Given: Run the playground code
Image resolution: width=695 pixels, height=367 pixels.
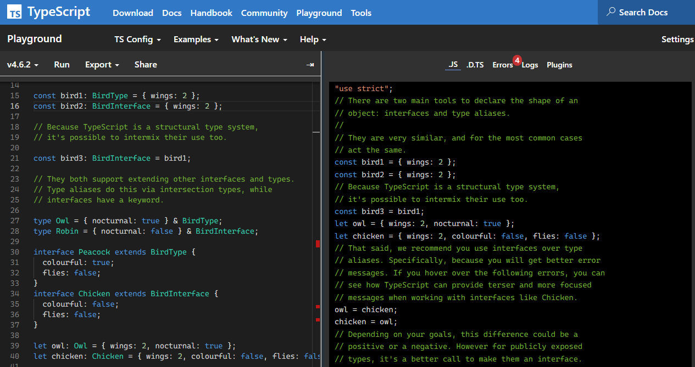Looking at the screenshot, I should 62,65.
